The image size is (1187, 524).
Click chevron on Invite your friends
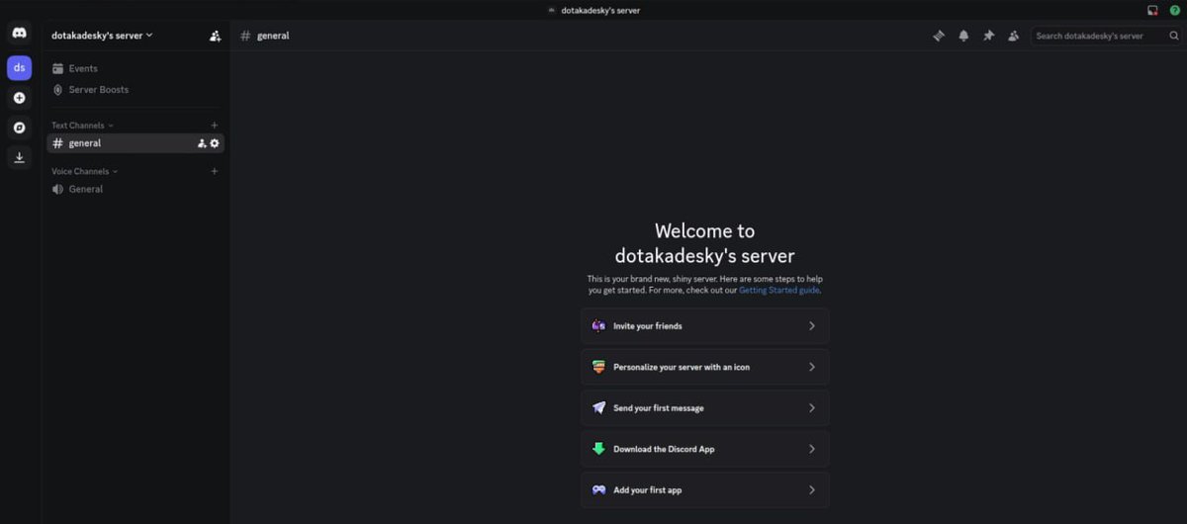click(x=812, y=326)
